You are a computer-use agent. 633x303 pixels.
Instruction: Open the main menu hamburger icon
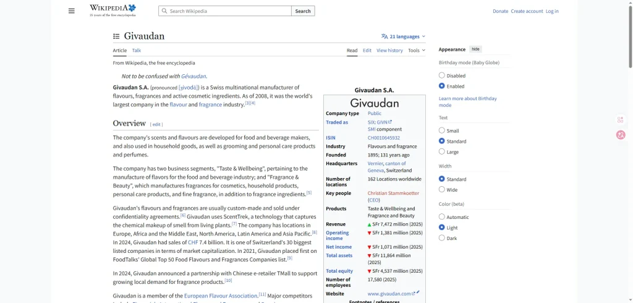[72, 11]
